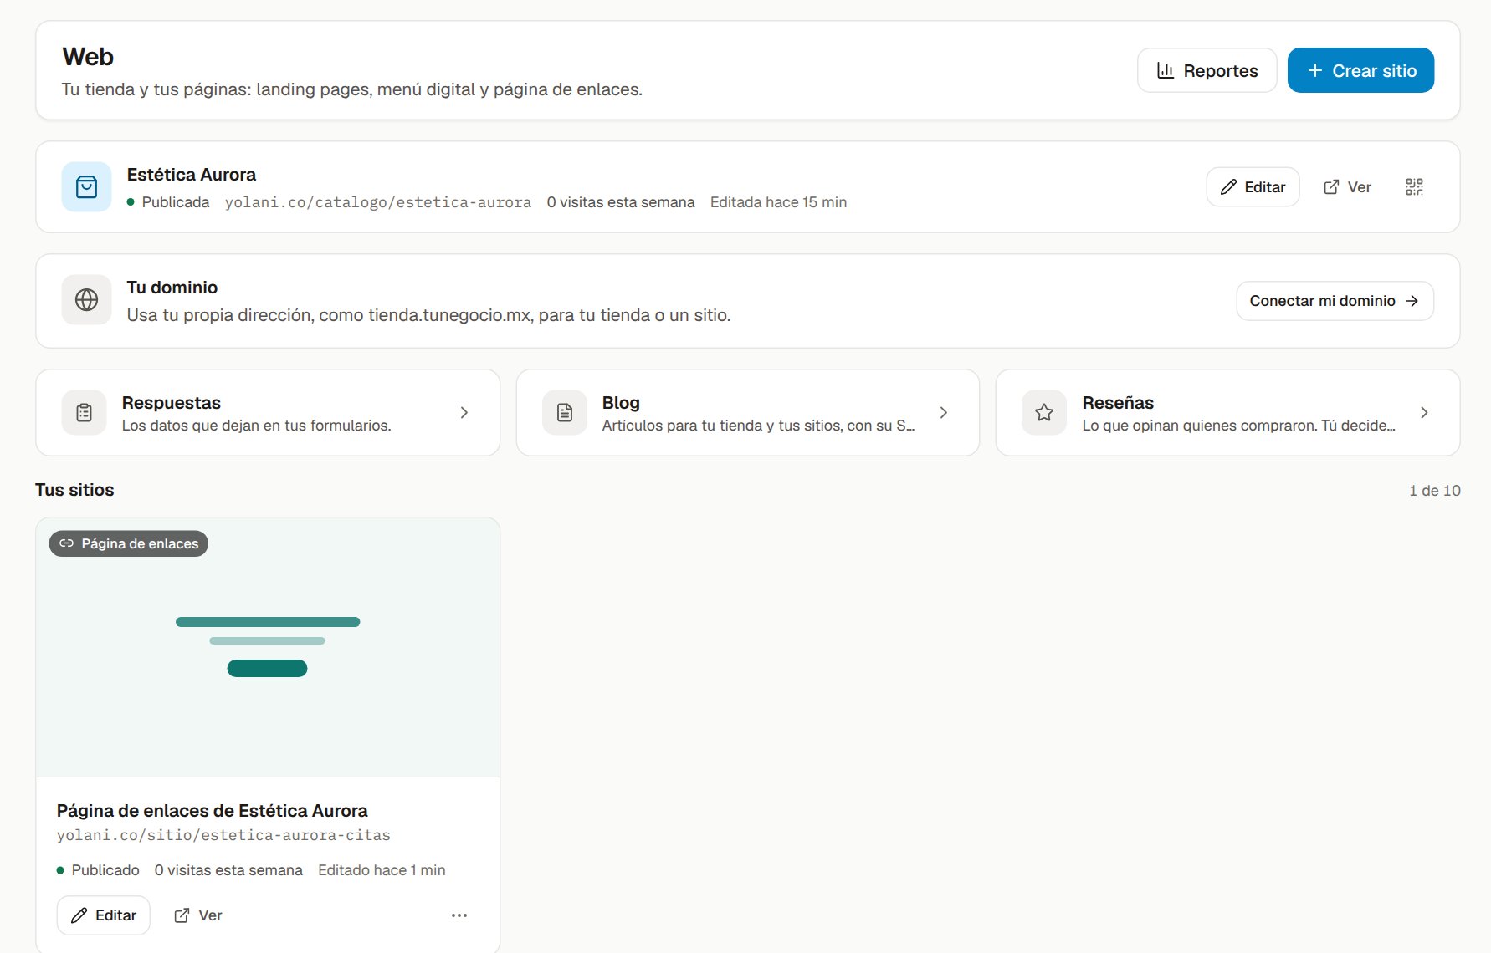The width and height of the screenshot is (1491, 953).
Task: Click the yolani.co/catalogo/estetica-aurora URL
Action: (377, 202)
